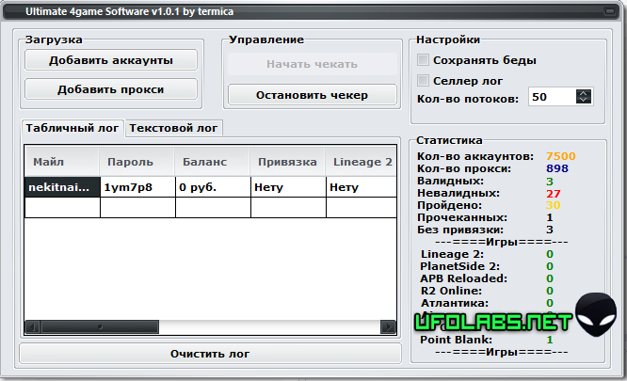
Task: Click the Валидных value 3
Action: pos(550,182)
